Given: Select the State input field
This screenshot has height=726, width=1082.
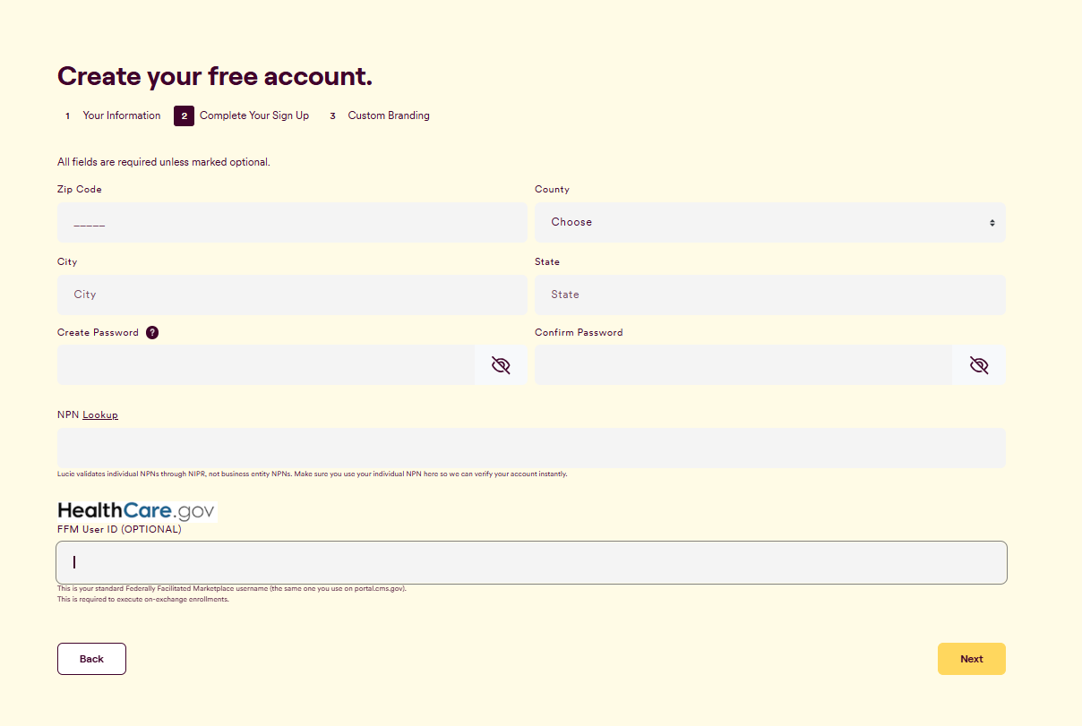Looking at the screenshot, I should click(x=770, y=295).
